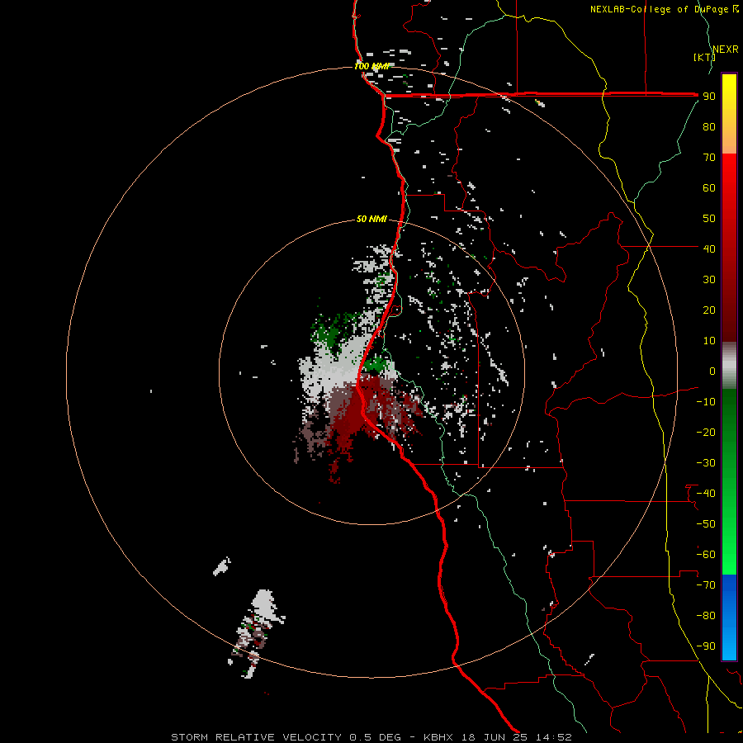Select the -10 value on velocity scale
This screenshot has height=743, width=743.
(706, 402)
